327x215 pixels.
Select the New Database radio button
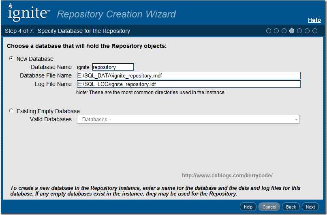11,58
